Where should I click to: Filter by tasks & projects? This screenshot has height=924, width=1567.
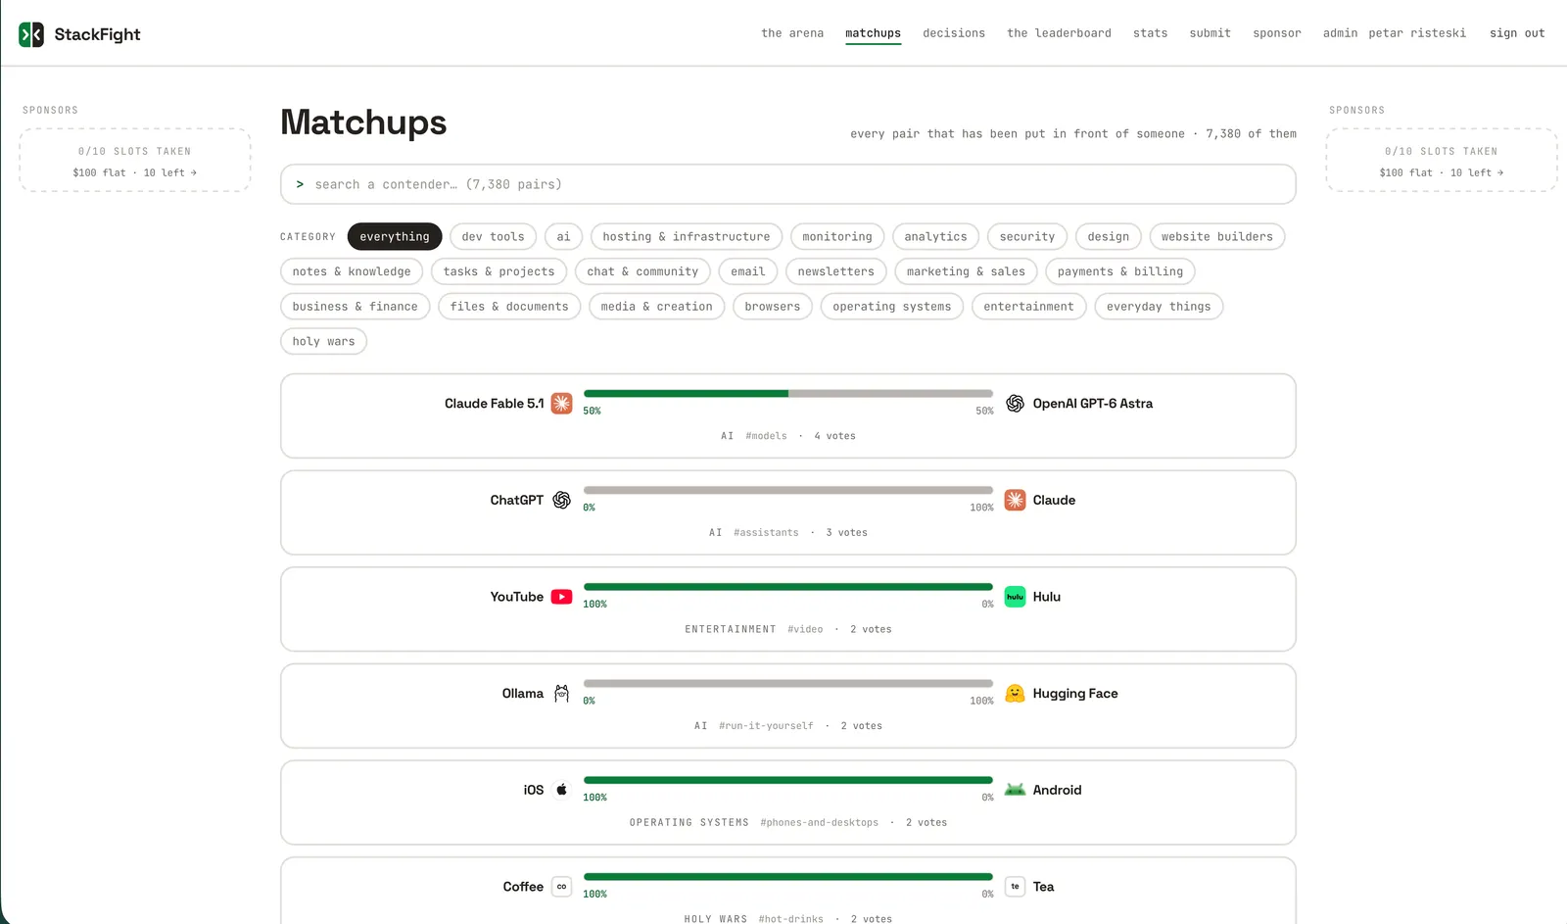(x=499, y=271)
